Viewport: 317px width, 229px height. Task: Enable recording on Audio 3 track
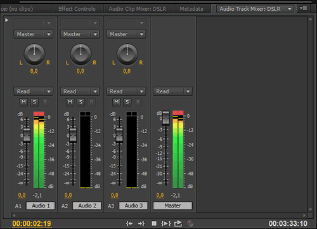tap(138, 102)
